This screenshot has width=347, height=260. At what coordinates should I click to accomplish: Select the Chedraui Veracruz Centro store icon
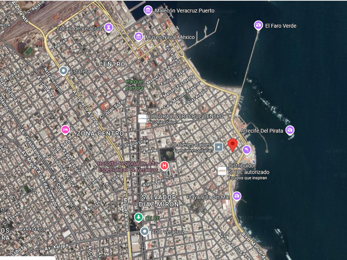pos(142,119)
